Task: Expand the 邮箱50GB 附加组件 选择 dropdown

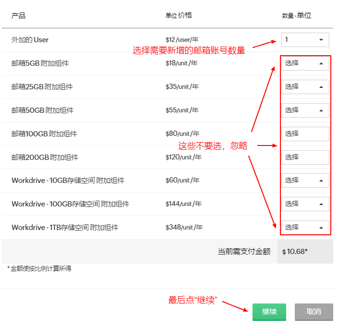Action: [305, 110]
